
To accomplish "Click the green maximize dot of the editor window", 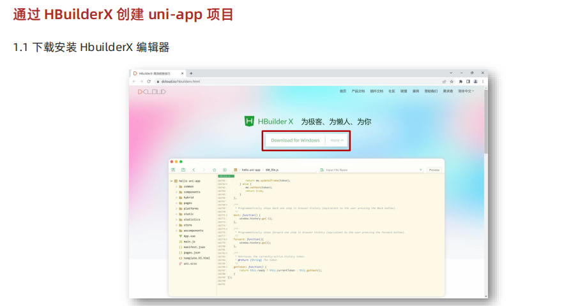I will click(181, 162).
